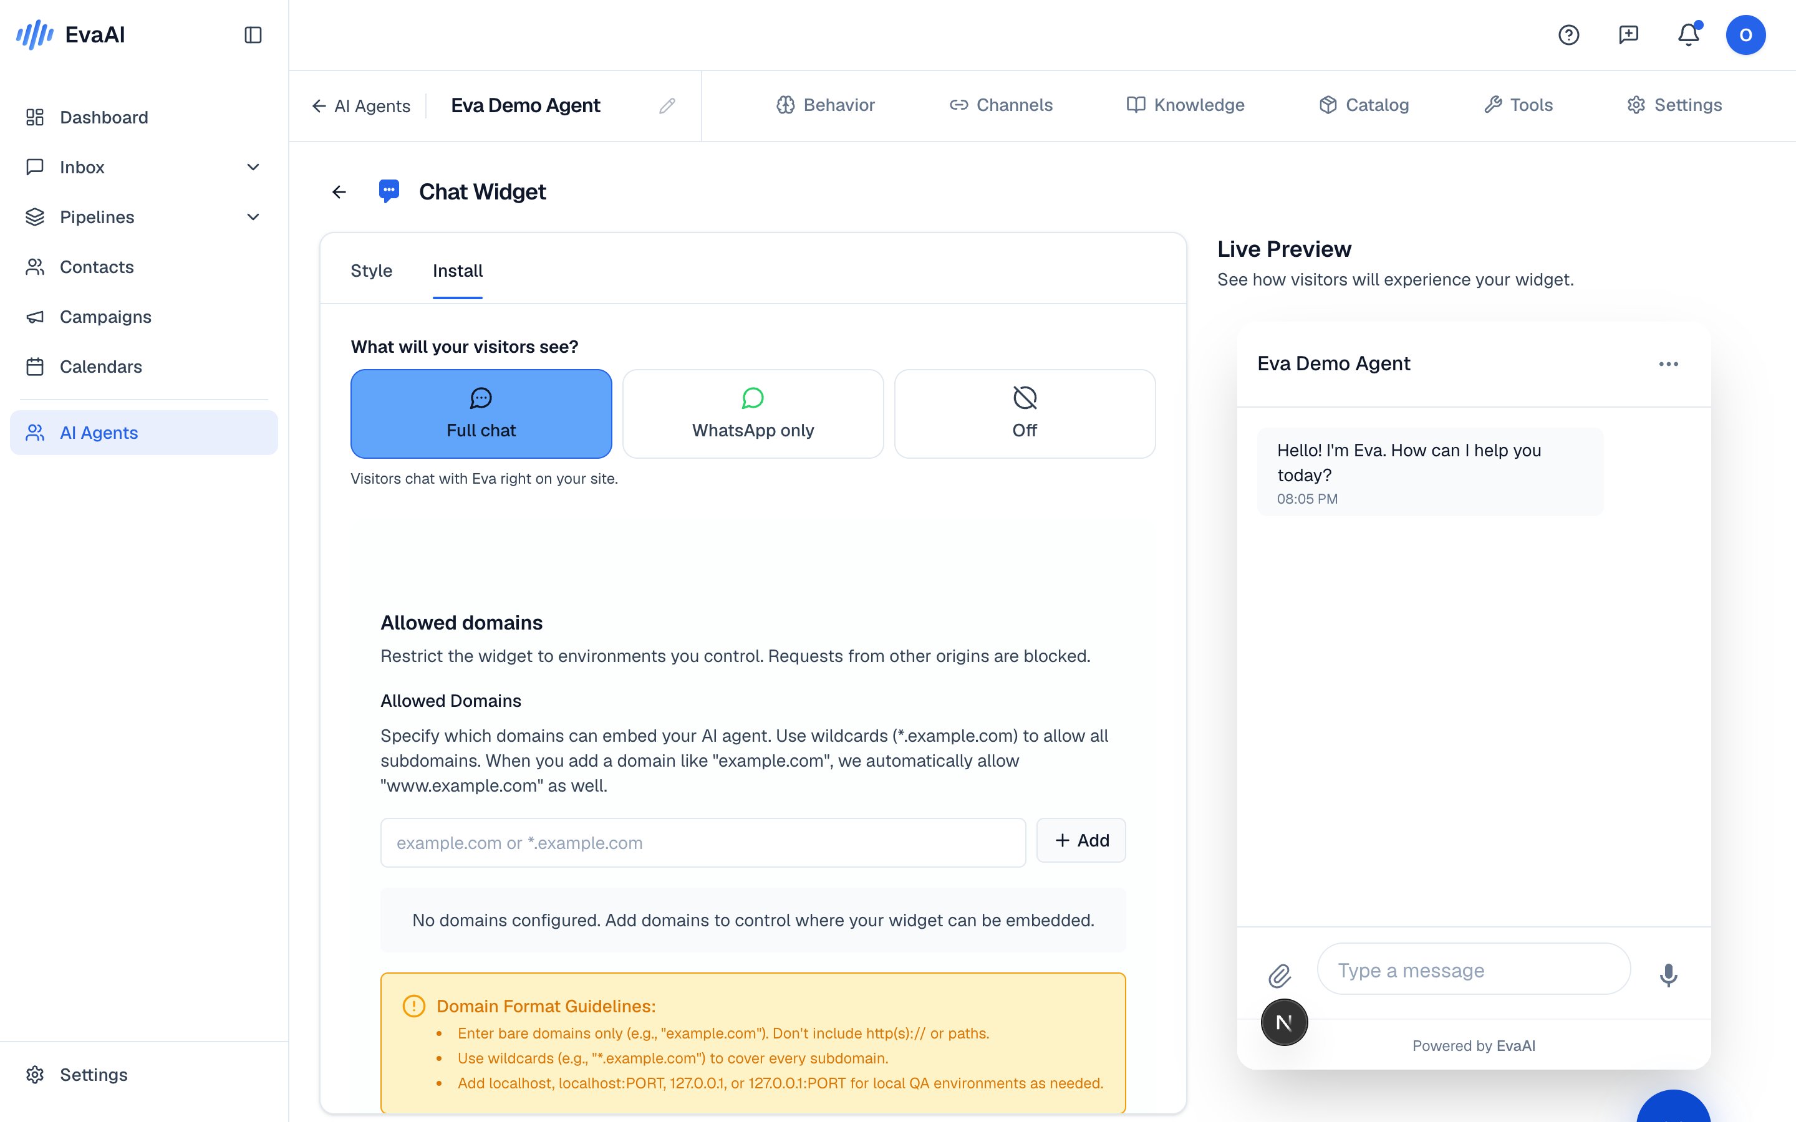The height and width of the screenshot is (1122, 1796).
Task: Open the notifications bell
Action: tap(1689, 35)
